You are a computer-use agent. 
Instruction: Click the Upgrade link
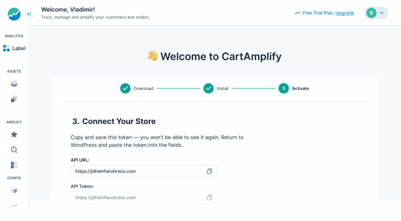345,13
